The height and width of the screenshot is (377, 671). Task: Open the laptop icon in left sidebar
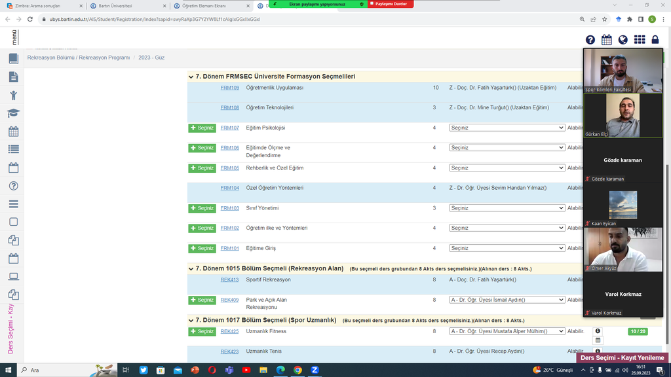click(x=13, y=276)
